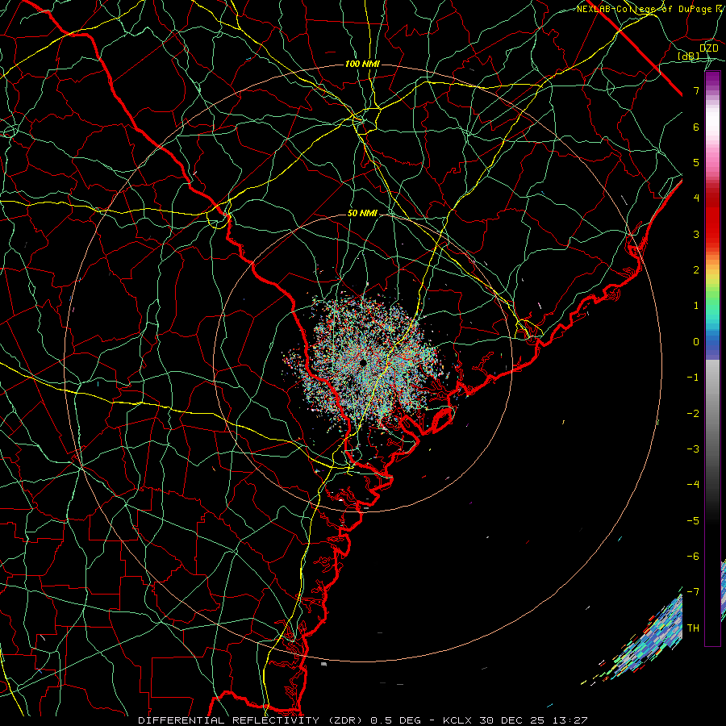Click the value 3 on the color scale
The height and width of the screenshot is (726, 726).
click(x=696, y=234)
